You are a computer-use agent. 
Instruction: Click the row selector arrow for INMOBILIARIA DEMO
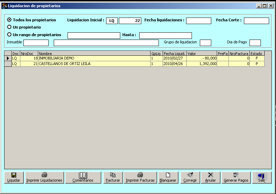8,58
